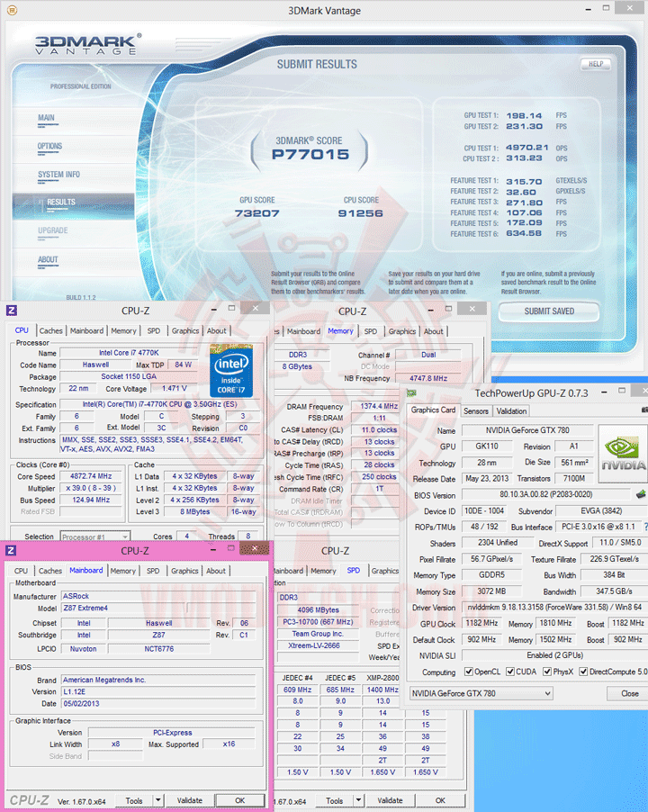Click the GPU score value 73207

tap(256, 213)
